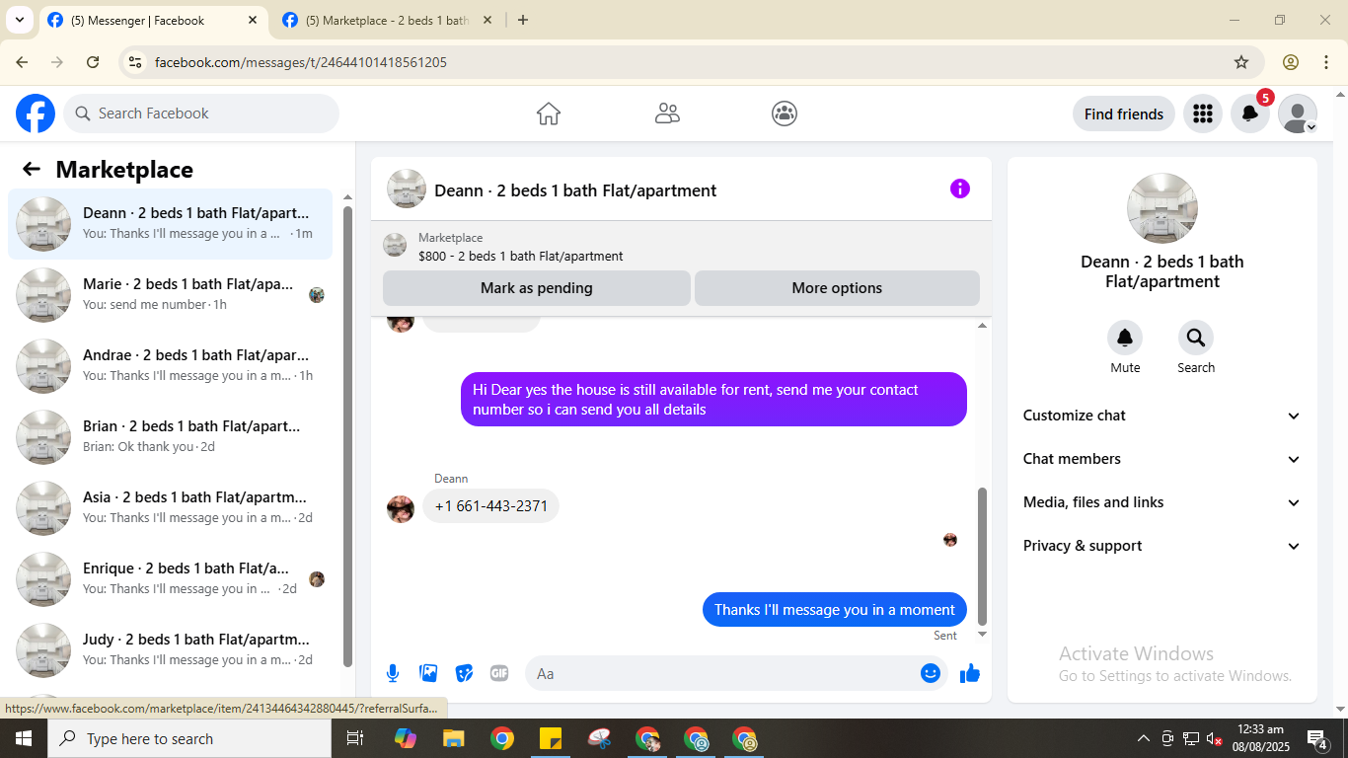Go back using Marketplace back arrow
This screenshot has height=758, width=1348.
click(x=32, y=169)
